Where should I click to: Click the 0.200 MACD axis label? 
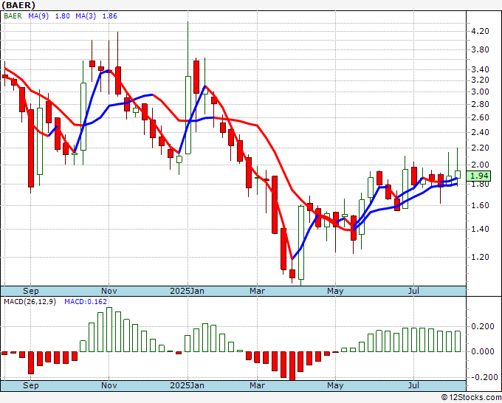click(483, 326)
